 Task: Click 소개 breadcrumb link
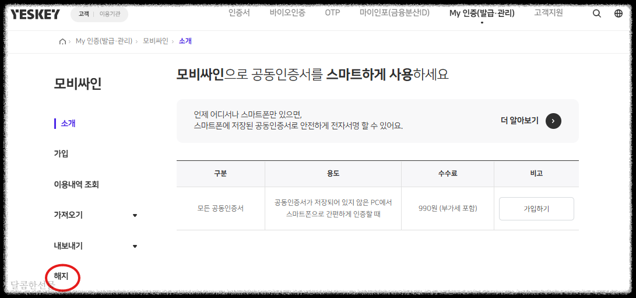[185, 41]
